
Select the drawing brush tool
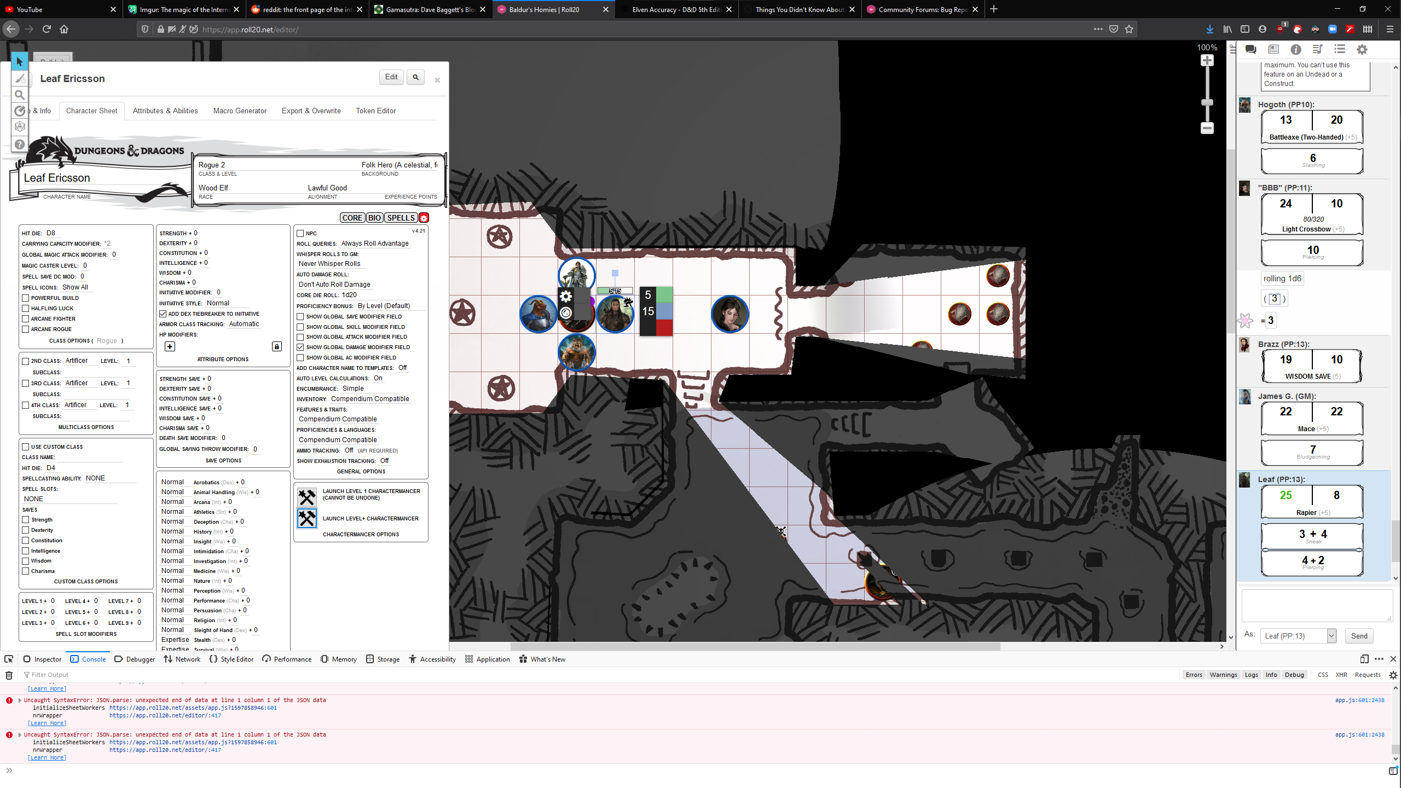[x=20, y=79]
